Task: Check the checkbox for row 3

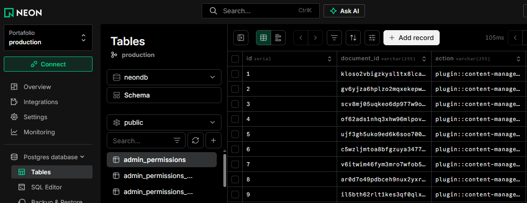Action: (x=235, y=104)
